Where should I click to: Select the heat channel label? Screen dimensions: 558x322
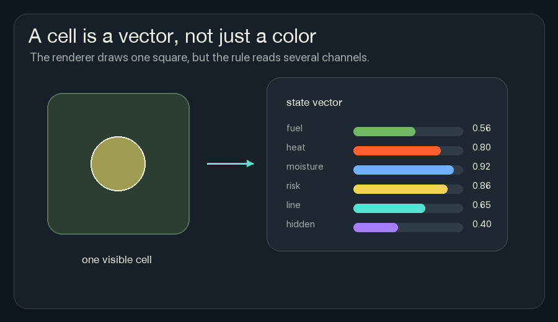tap(296, 147)
